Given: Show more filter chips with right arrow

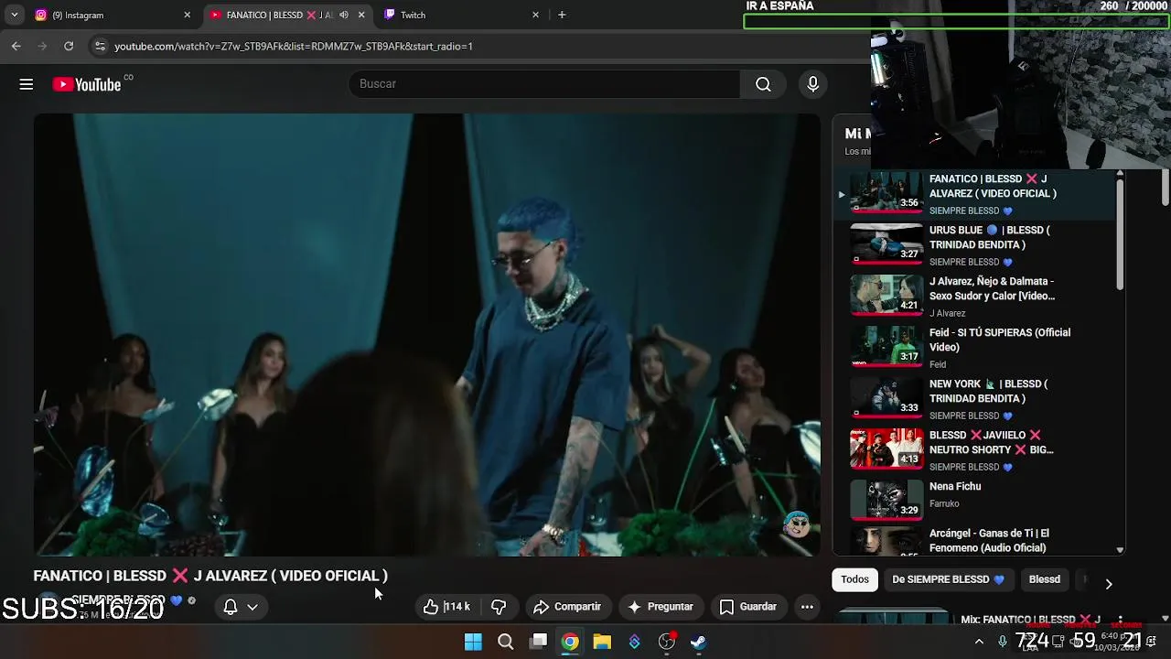Looking at the screenshot, I should tap(1109, 583).
